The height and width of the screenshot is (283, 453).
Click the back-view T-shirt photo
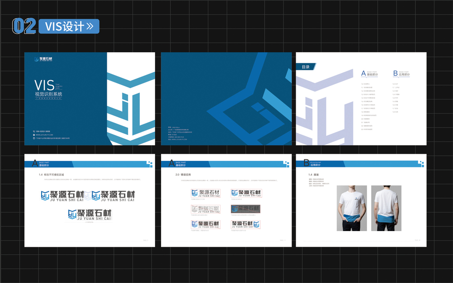click(x=386, y=208)
